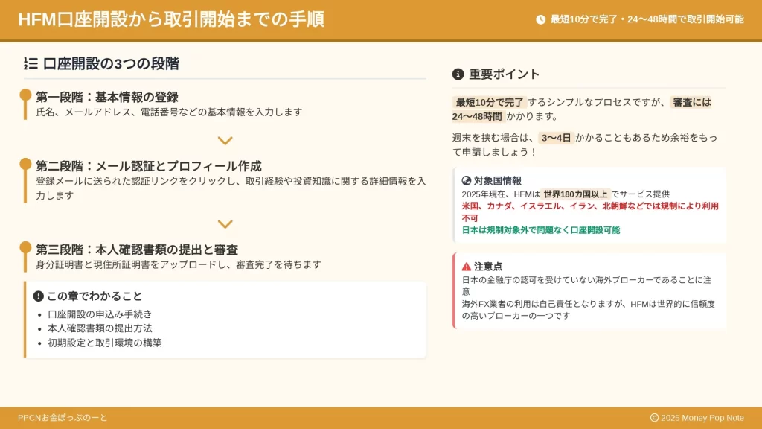Select the heading 第一段階：基本情報の登録

tap(107, 97)
